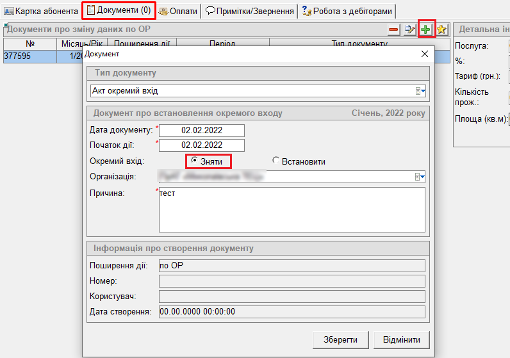This screenshot has height=358, width=510.
Task: Click the Дата документу date field
Action: (202, 130)
